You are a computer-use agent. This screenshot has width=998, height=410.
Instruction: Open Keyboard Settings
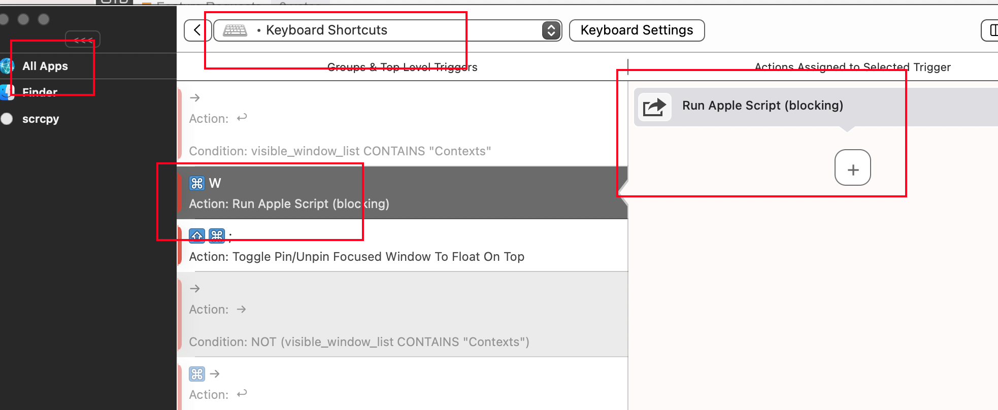pyautogui.click(x=637, y=30)
